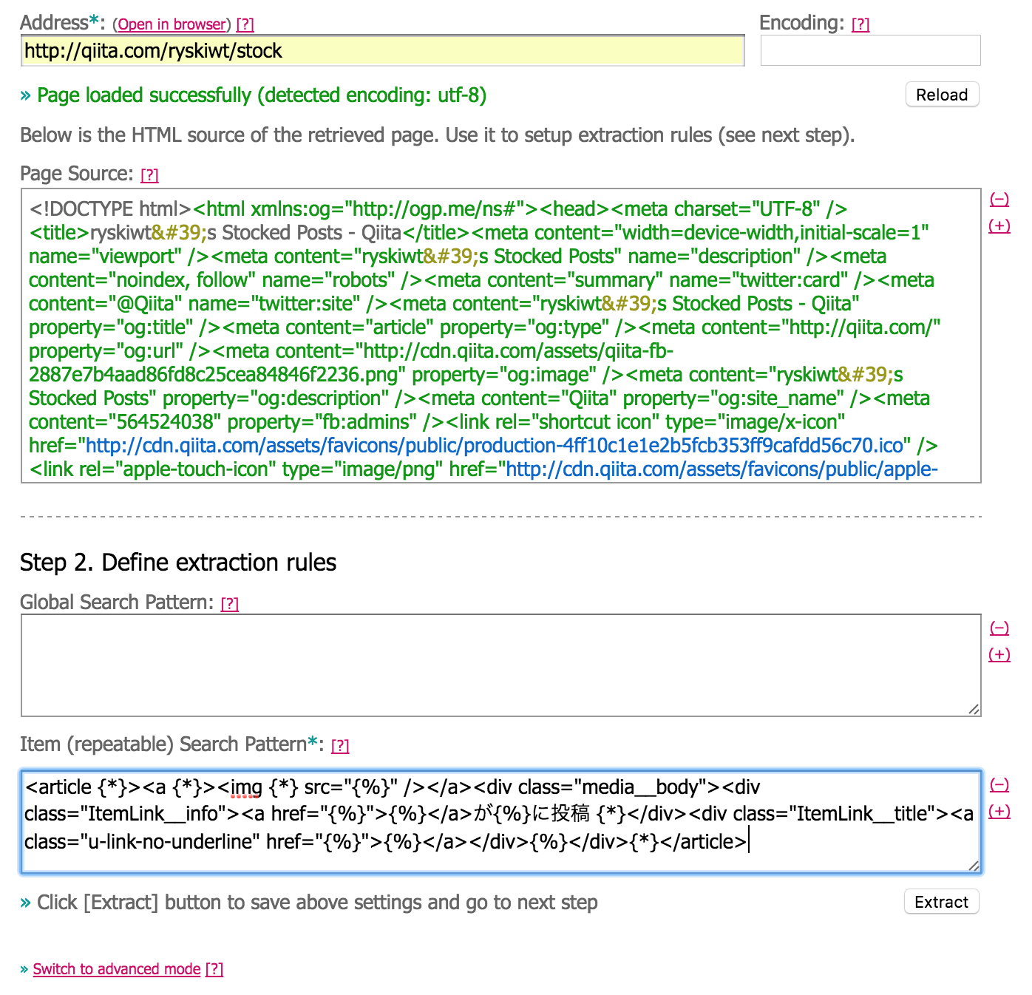Enlarge Global Search Pattern box with (+)
This screenshot has width=1032, height=995.
[x=999, y=654]
